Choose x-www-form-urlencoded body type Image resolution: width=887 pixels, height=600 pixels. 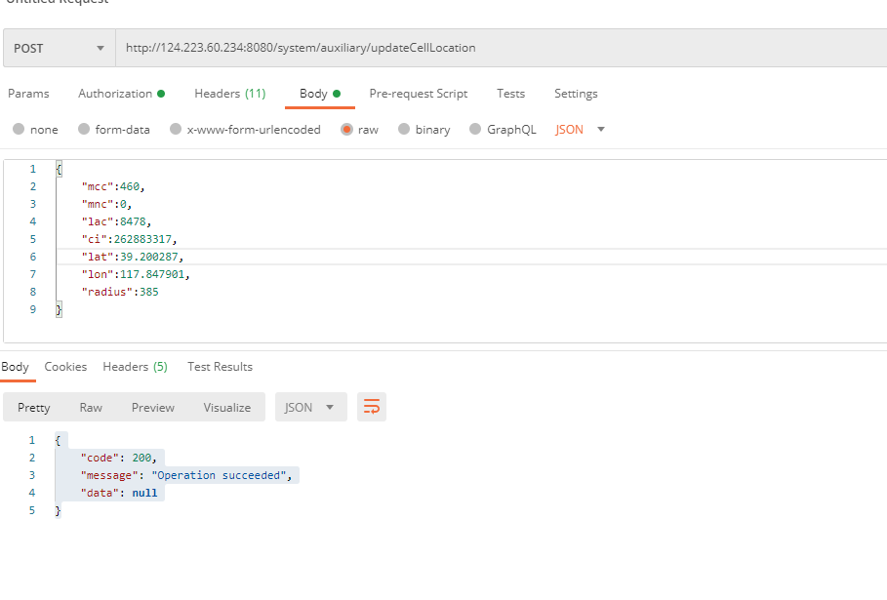pos(176,129)
